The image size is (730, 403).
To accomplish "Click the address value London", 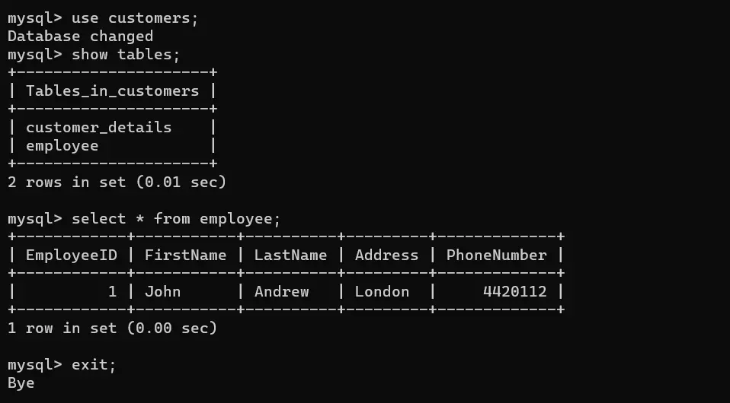I will click(x=382, y=291).
